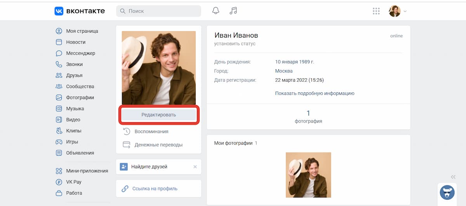
Task: Open Денежные переводы link
Action: pyautogui.click(x=158, y=145)
